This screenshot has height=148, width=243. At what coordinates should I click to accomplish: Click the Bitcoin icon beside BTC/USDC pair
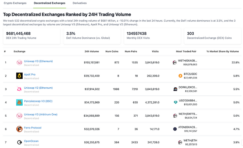pyautogui.click(x=180, y=76)
